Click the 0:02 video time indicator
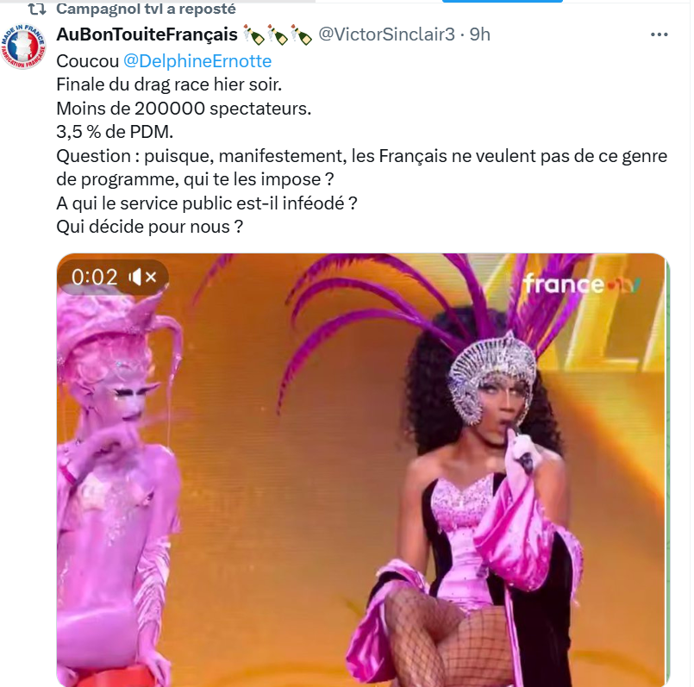The width and height of the screenshot is (694, 687). tap(95, 278)
